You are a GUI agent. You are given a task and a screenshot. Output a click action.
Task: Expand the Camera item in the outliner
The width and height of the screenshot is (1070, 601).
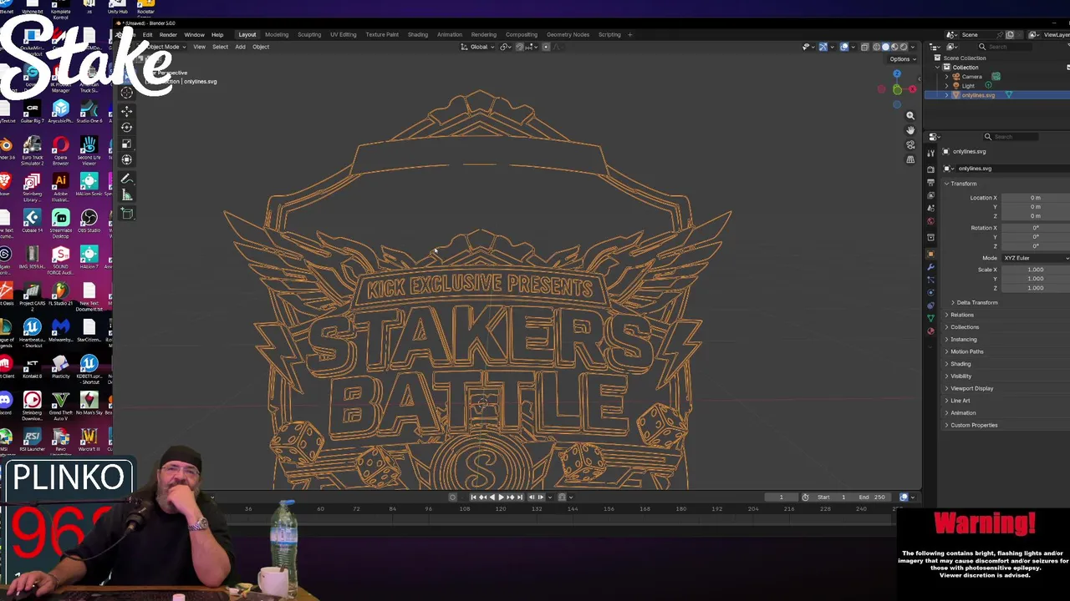coord(946,77)
